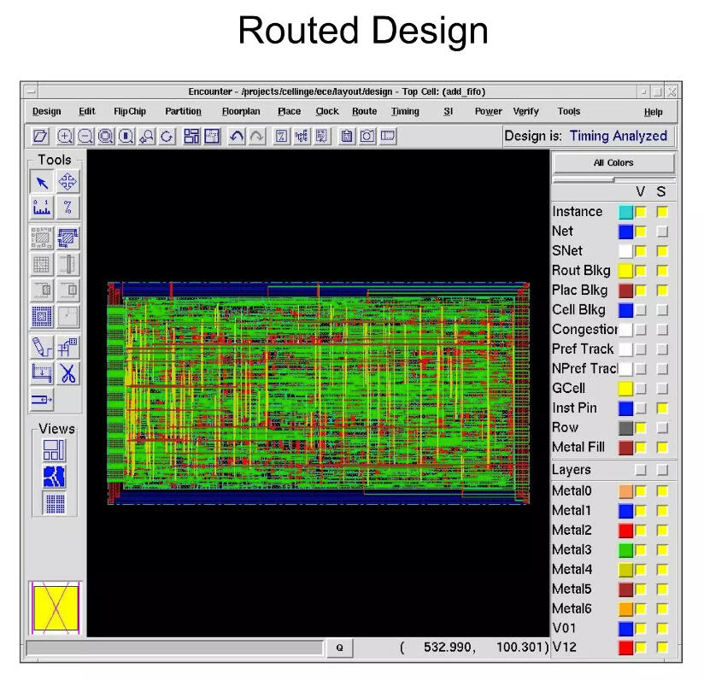
Task: Select the arrow pointer tool
Action: click(43, 182)
